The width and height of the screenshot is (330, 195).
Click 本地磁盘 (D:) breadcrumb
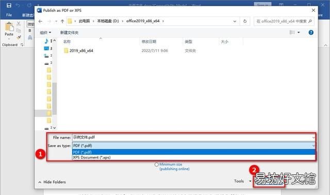(x=108, y=21)
